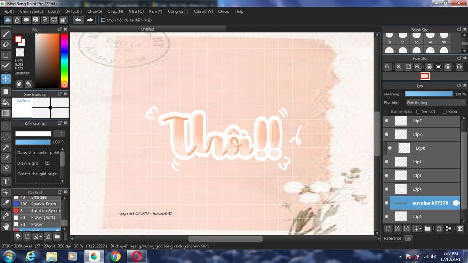Click the Navigator rotate left icon
Screen dimensions: 468x263
429,67
